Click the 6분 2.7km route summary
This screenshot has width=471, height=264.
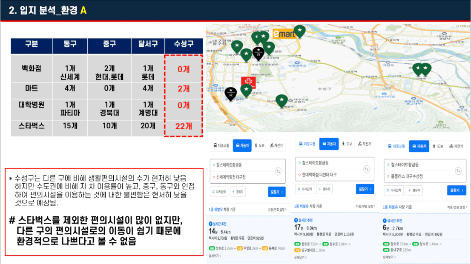click(393, 228)
